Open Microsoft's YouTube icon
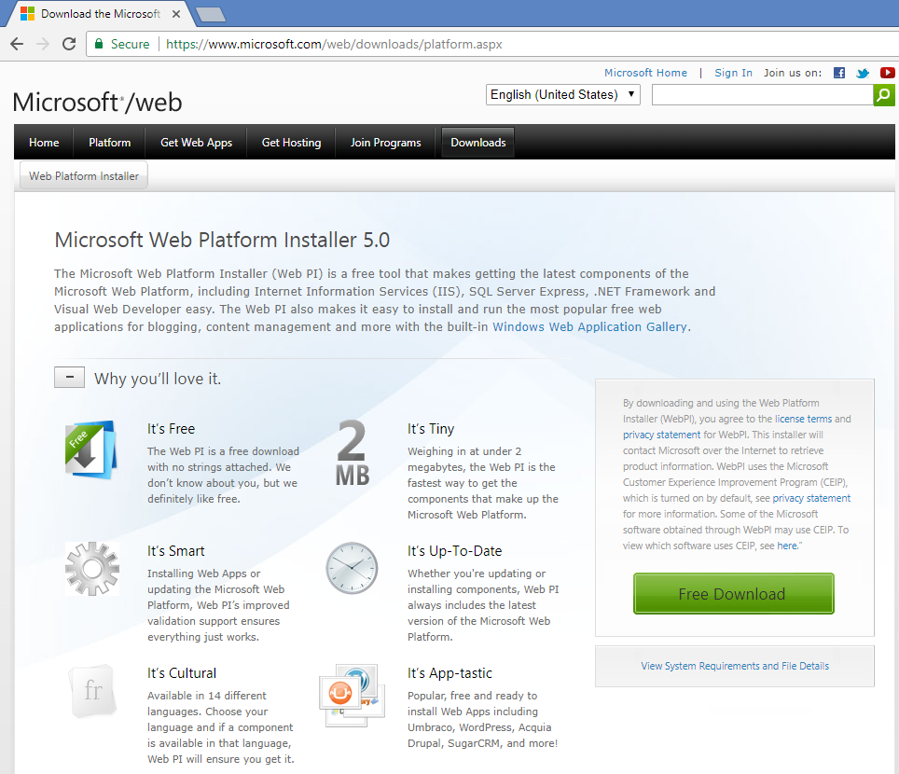The height and width of the screenshot is (774, 899). [x=888, y=73]
